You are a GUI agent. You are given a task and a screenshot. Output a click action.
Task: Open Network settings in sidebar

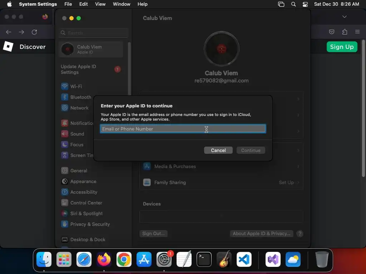79,108
